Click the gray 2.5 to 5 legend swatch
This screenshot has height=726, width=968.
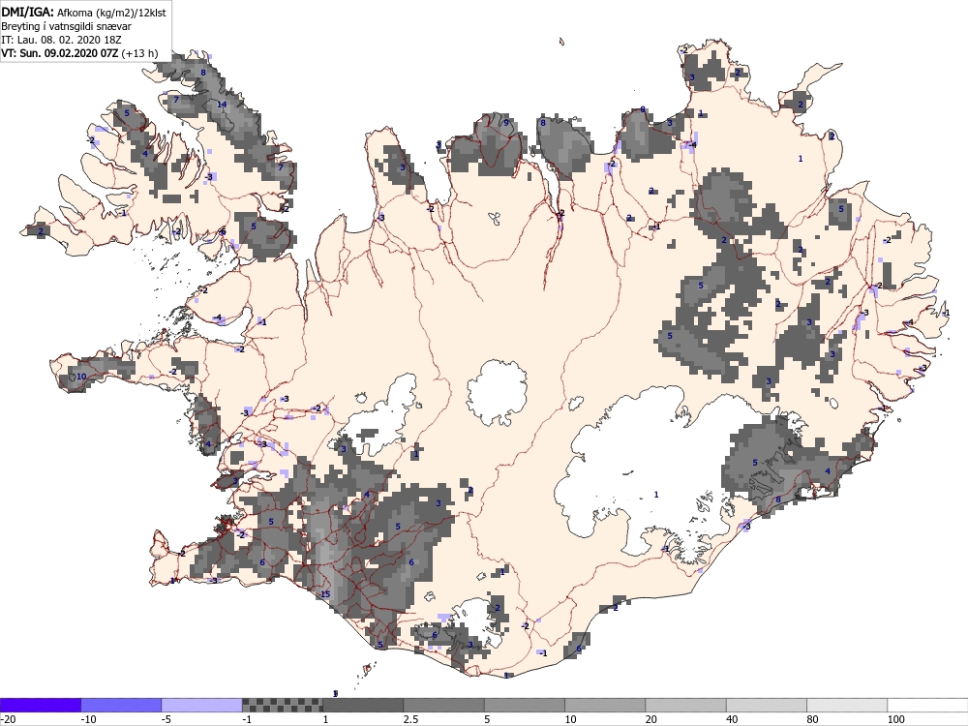coord(444,705)
